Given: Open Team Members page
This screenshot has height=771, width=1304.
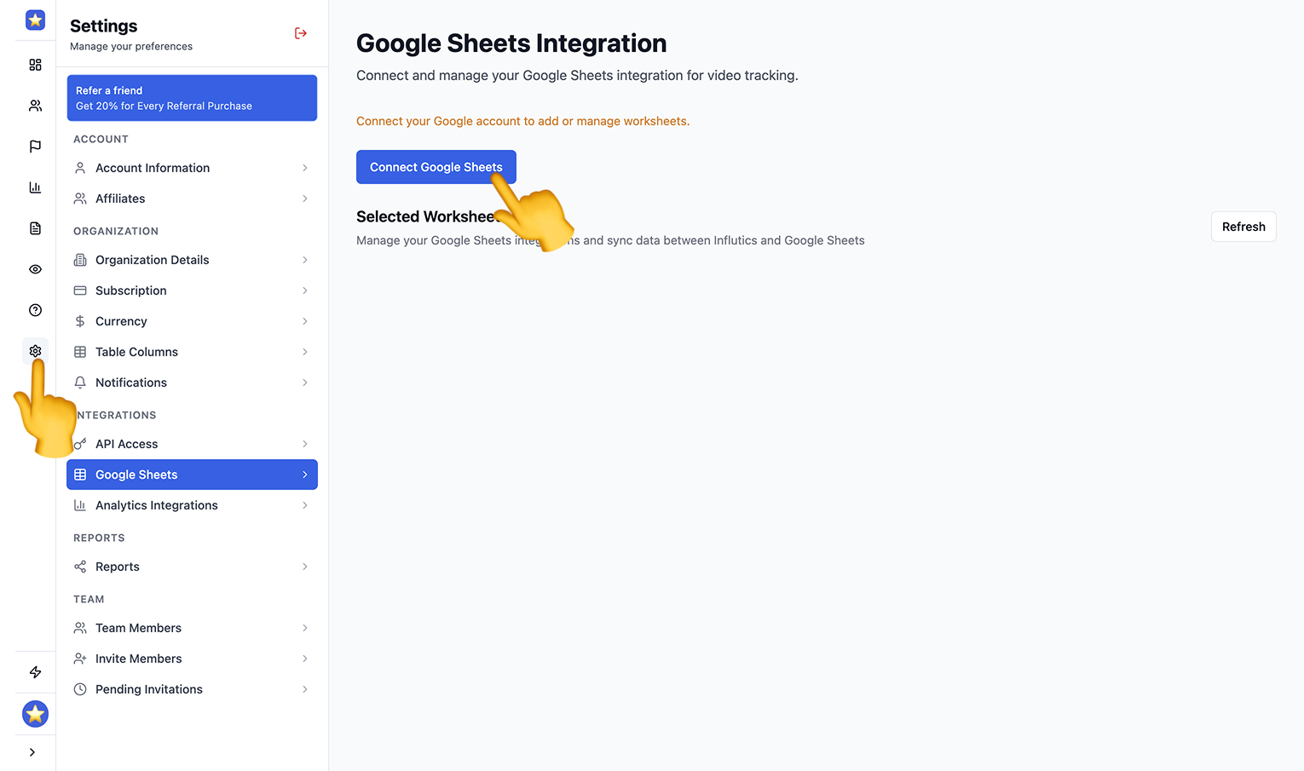Looking at the screenshot, I should [192, 628].
